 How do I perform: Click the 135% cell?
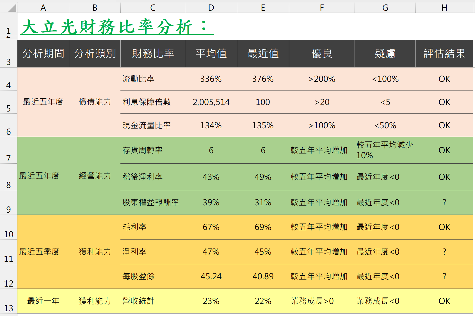(x=263, y=126)
